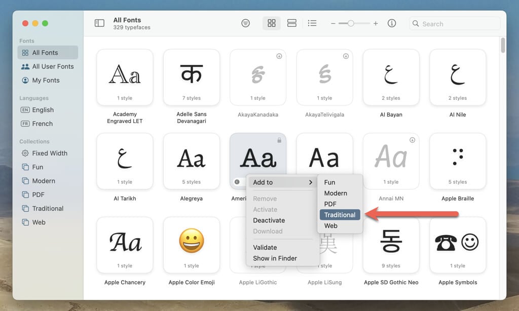The image size is (519, 311).
Task: Download AkayaKanadaka using its download icon
Action: point(279,56)
